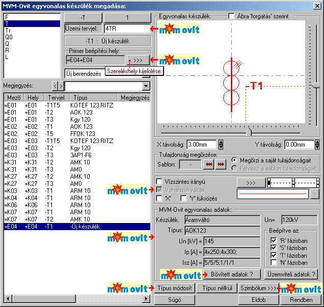This screenshot has height=307, width=324.
Task: Toggle the 'Y' tükrözés checkbox
Action: 183,198
